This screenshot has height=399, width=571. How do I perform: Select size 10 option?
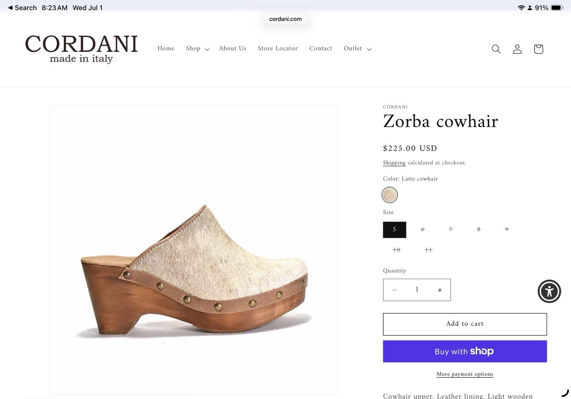[x=396, y=250]
